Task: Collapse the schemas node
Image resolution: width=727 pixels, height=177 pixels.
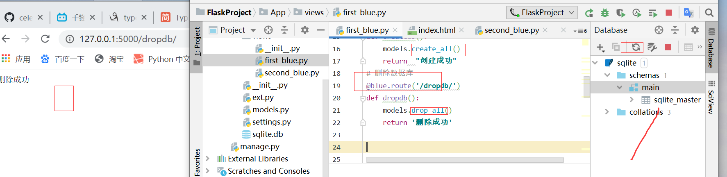Action: [607, 75]
